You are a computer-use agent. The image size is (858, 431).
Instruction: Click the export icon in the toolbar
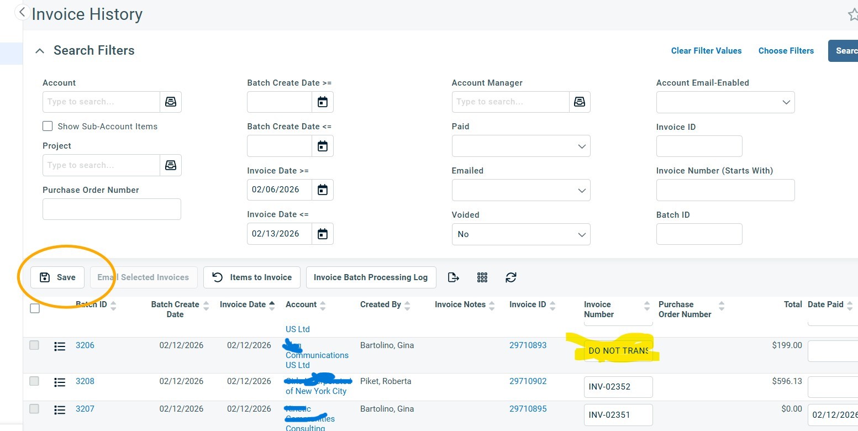click(x=453, y=277)
